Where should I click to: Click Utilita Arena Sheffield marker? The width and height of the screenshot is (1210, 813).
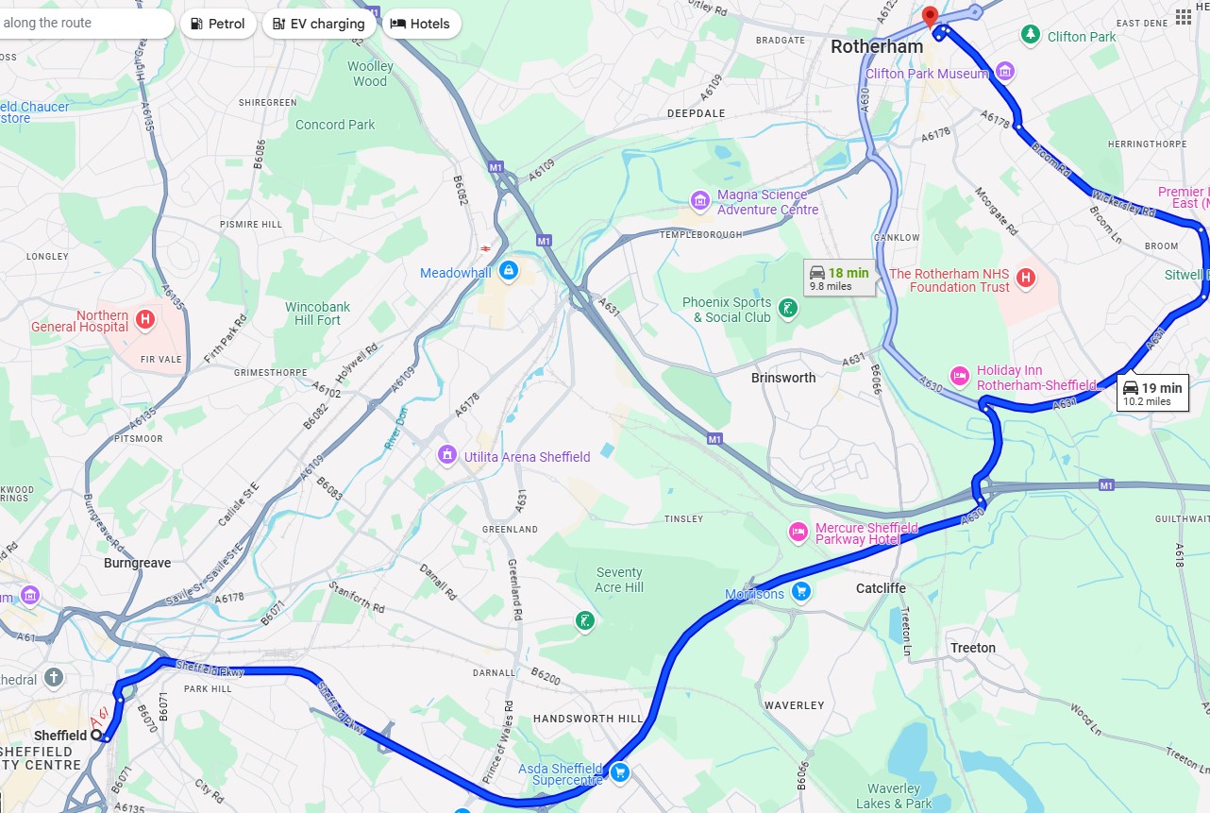tap(446, 456)
